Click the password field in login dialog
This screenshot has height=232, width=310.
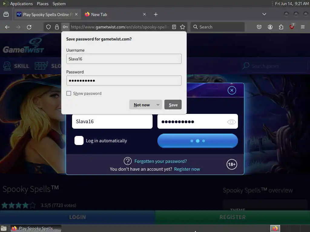[x=197, y=121]
